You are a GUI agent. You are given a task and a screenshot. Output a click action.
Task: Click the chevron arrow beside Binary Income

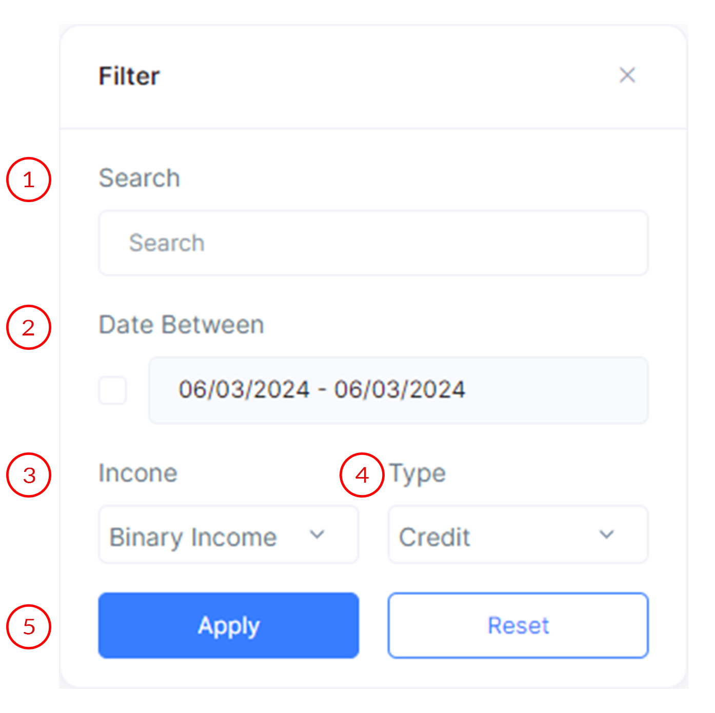(x=317, y=534)
